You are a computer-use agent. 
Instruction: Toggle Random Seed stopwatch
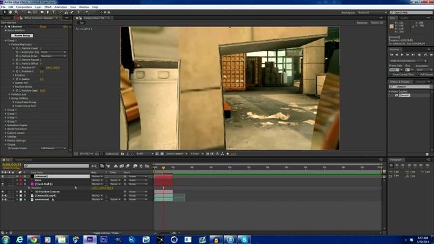click(17, 91)
